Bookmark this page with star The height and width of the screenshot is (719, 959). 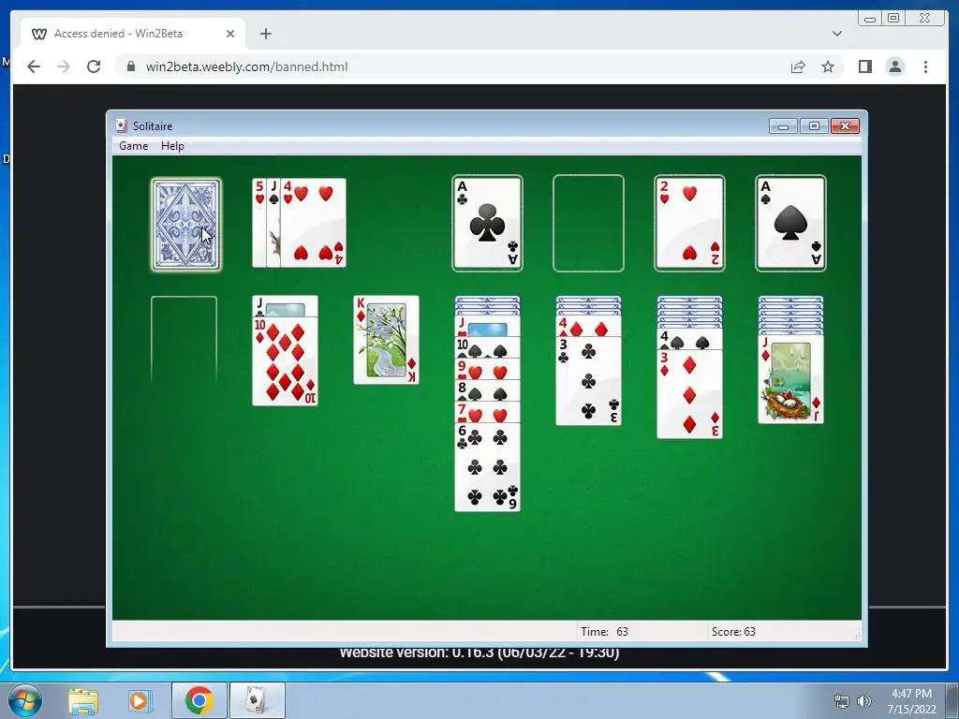pos(828,66)
